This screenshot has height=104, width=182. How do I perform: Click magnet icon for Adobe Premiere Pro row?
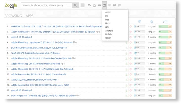pyautogui.click(x=130, y=74)
